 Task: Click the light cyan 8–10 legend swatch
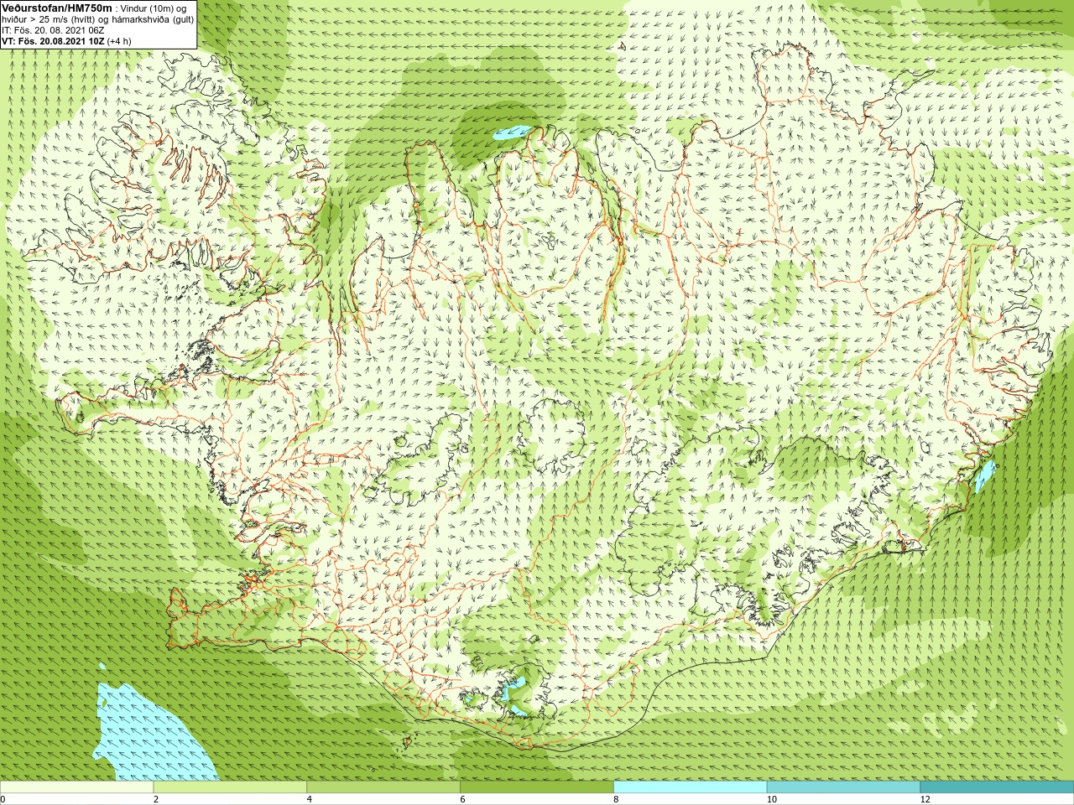pos(691,787)
